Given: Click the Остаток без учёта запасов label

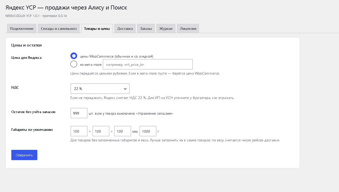Looking at the screenshot, I should click(33, 112).
